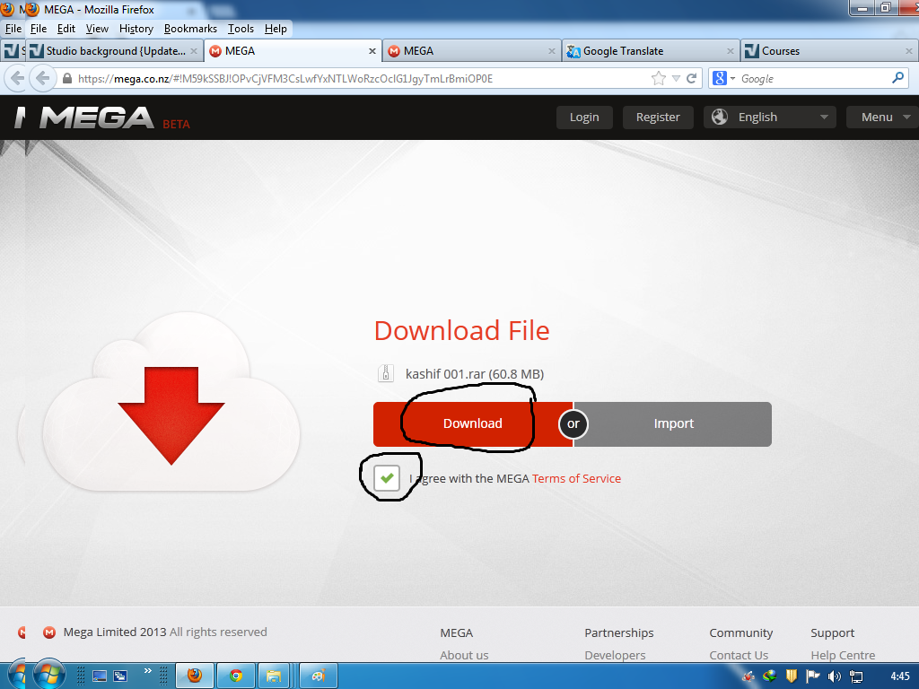Click the Internet Download Manager tray icon

(769, 676)
